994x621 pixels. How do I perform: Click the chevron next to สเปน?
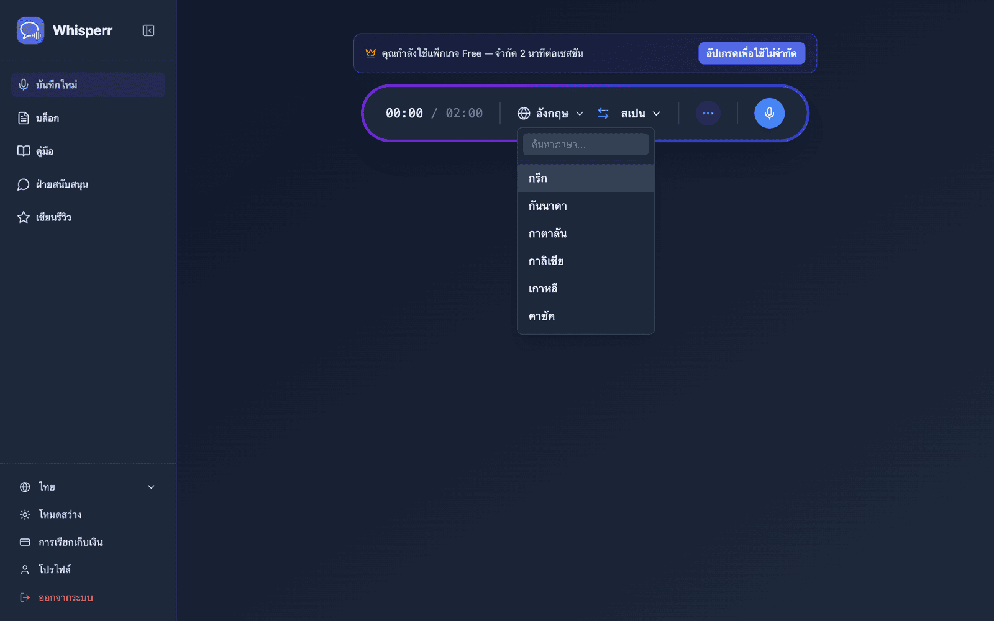(x=657, y=114)
